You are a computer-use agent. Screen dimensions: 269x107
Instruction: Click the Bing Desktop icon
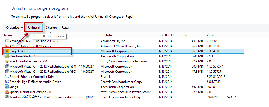6,51
